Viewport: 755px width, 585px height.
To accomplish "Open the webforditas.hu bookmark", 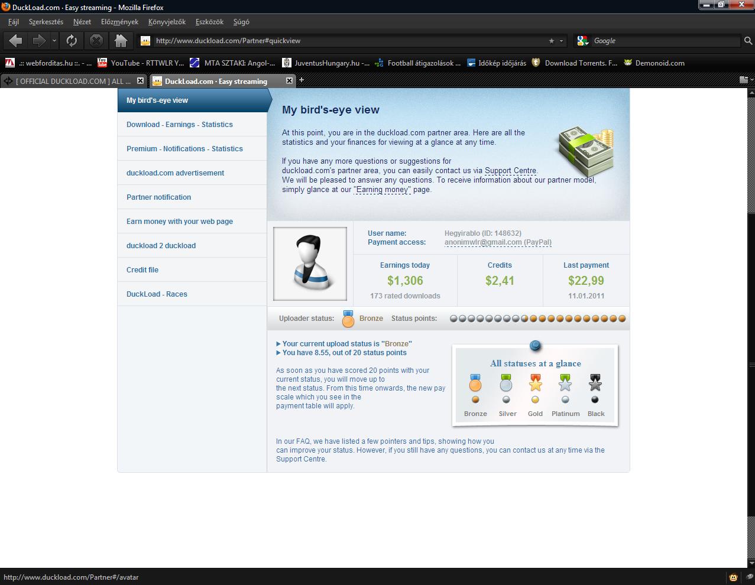I will coord(48,63).
